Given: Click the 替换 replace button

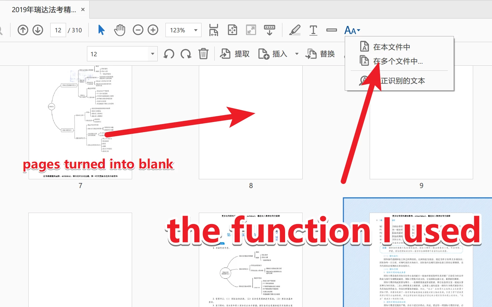Looking at the screenshot, I should point(320,54).
